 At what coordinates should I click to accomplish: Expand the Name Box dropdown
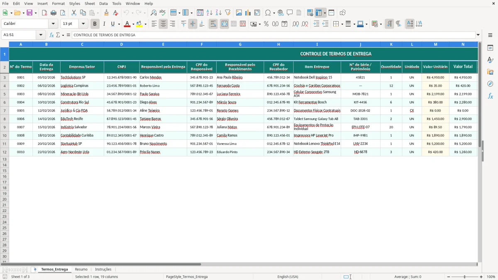(x=41, y=35)
